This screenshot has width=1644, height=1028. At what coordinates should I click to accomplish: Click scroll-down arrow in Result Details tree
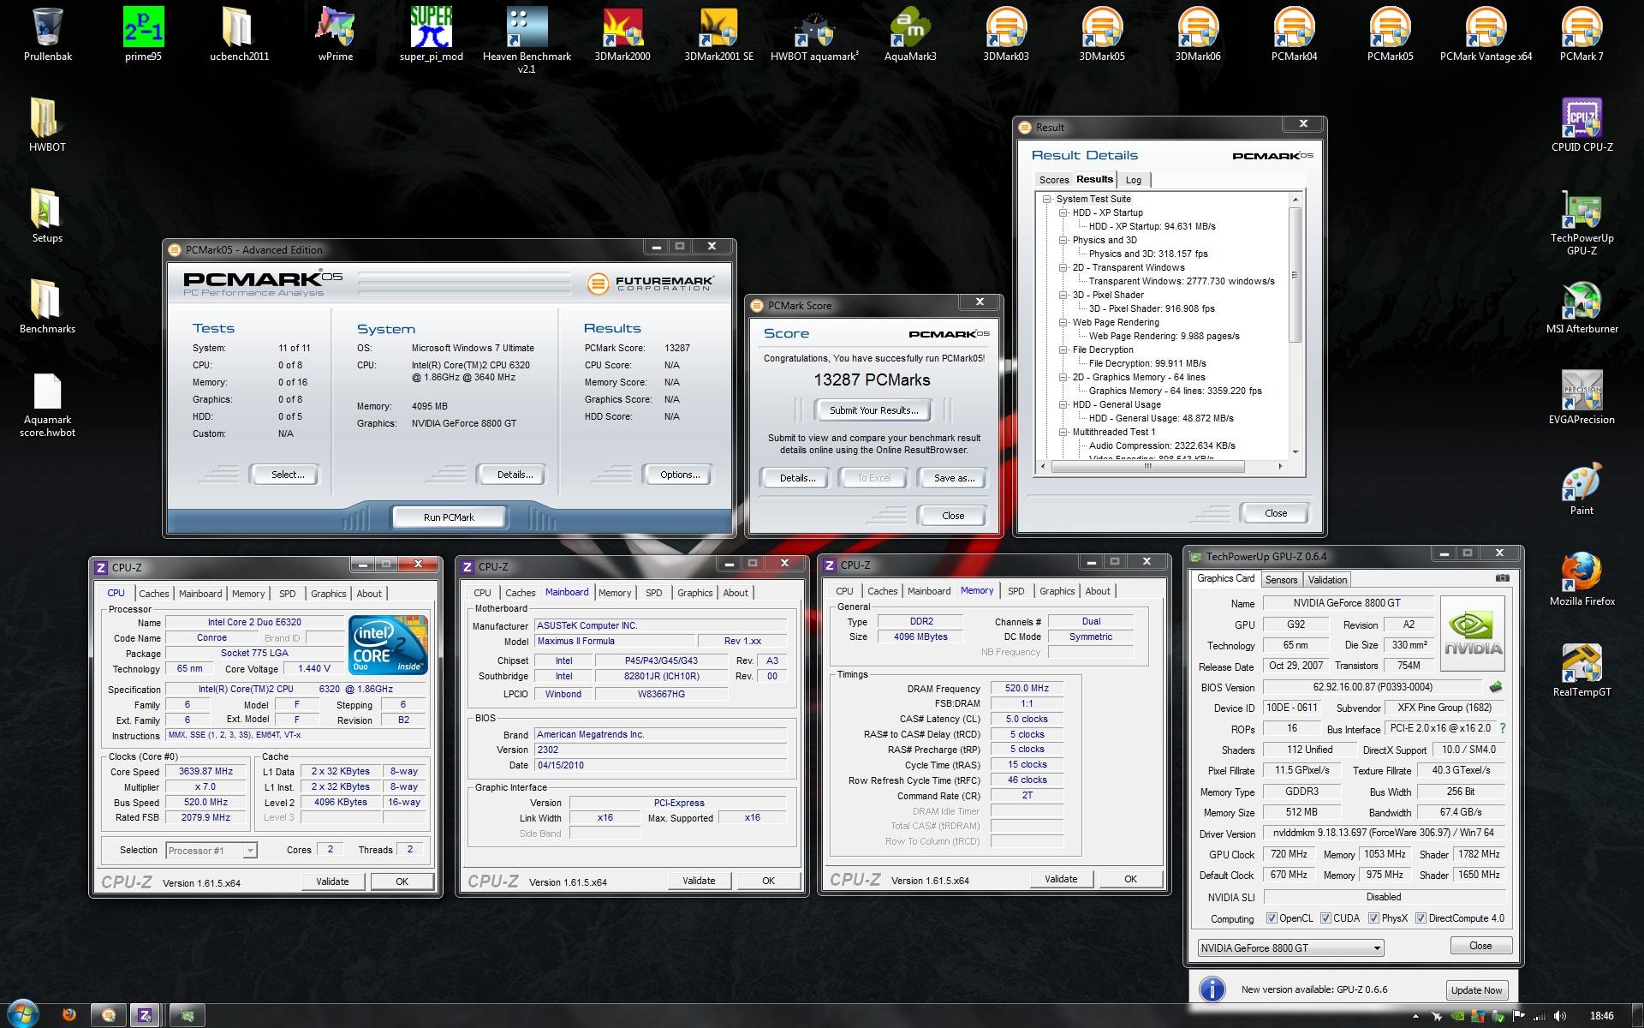tap(1295, 451)
